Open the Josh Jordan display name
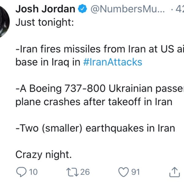The width and height of the screenshot is (184, 184). tap(45, 9)
